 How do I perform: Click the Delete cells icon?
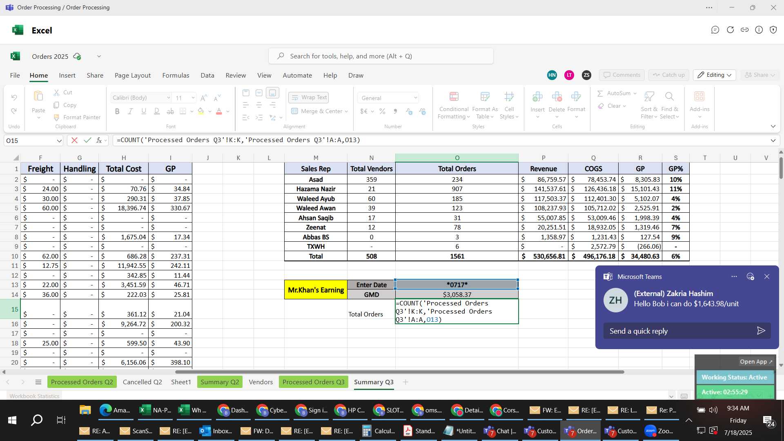click(x=557, y=97)
